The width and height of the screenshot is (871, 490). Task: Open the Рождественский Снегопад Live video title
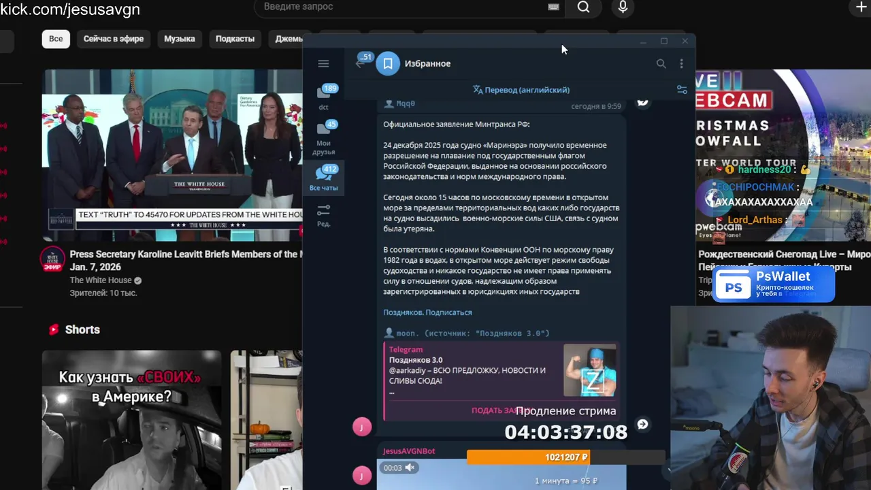[784, 261]
